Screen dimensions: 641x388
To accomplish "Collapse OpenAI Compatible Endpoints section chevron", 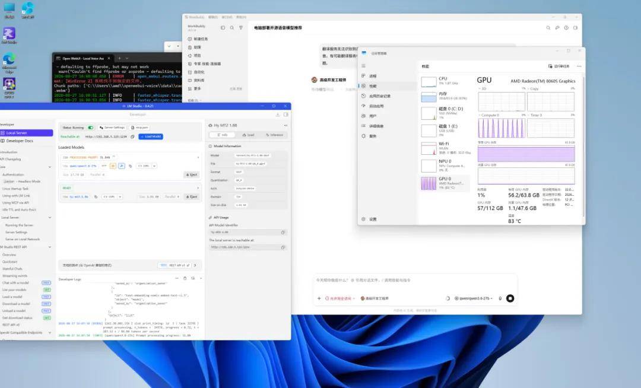I will tap(50, 332).
